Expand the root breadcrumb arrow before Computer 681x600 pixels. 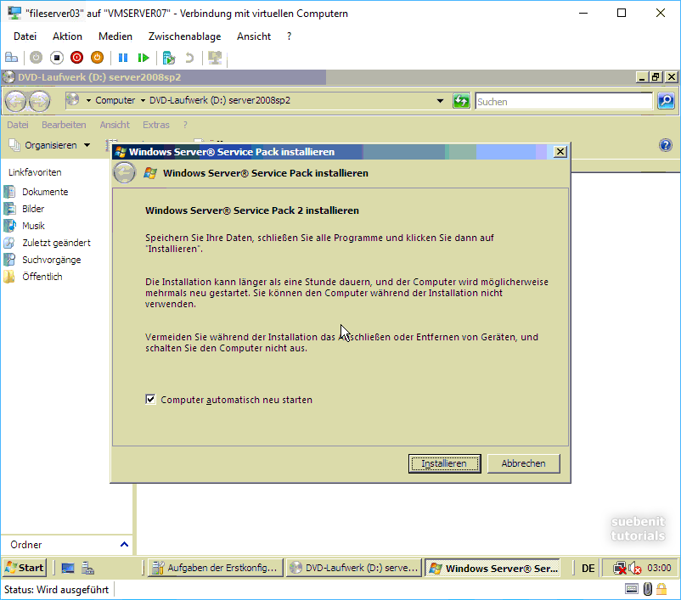[x=88, y=101]
